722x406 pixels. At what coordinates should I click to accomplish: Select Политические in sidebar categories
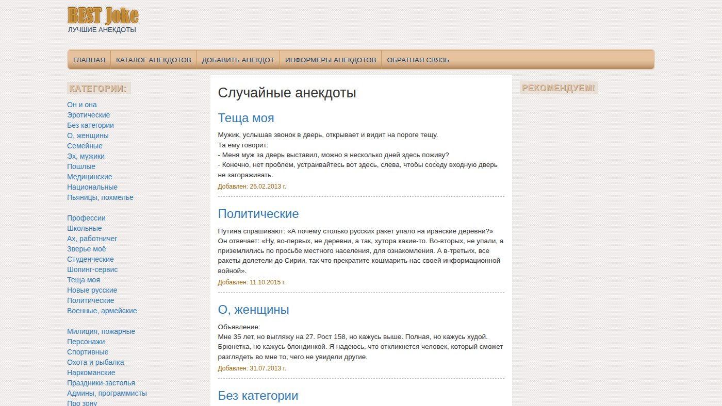pos(91,300)
